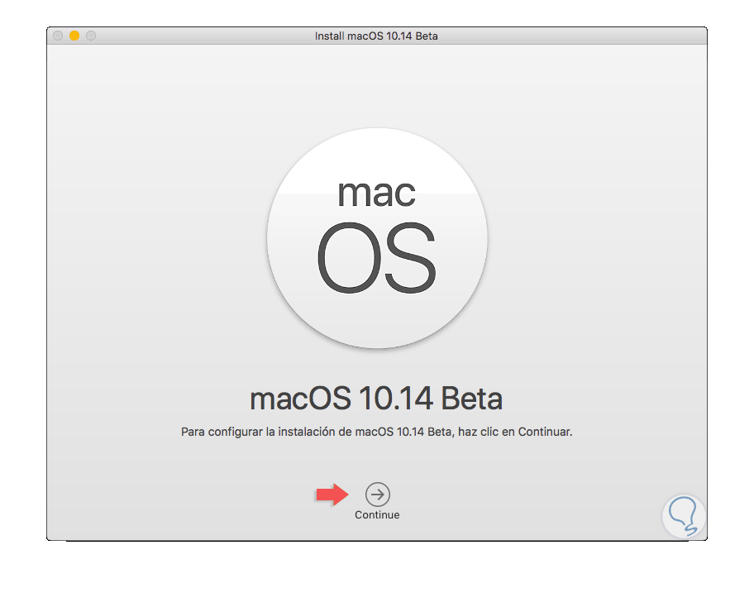This screenshot has width=754, height=607.
Task: Click the large macOS logo disc
Action: tap(378, 238)
